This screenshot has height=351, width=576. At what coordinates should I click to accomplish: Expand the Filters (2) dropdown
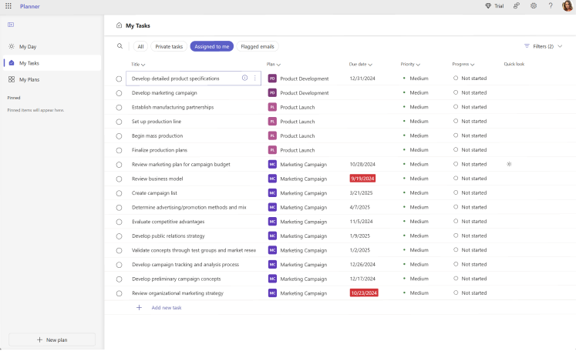543,46
